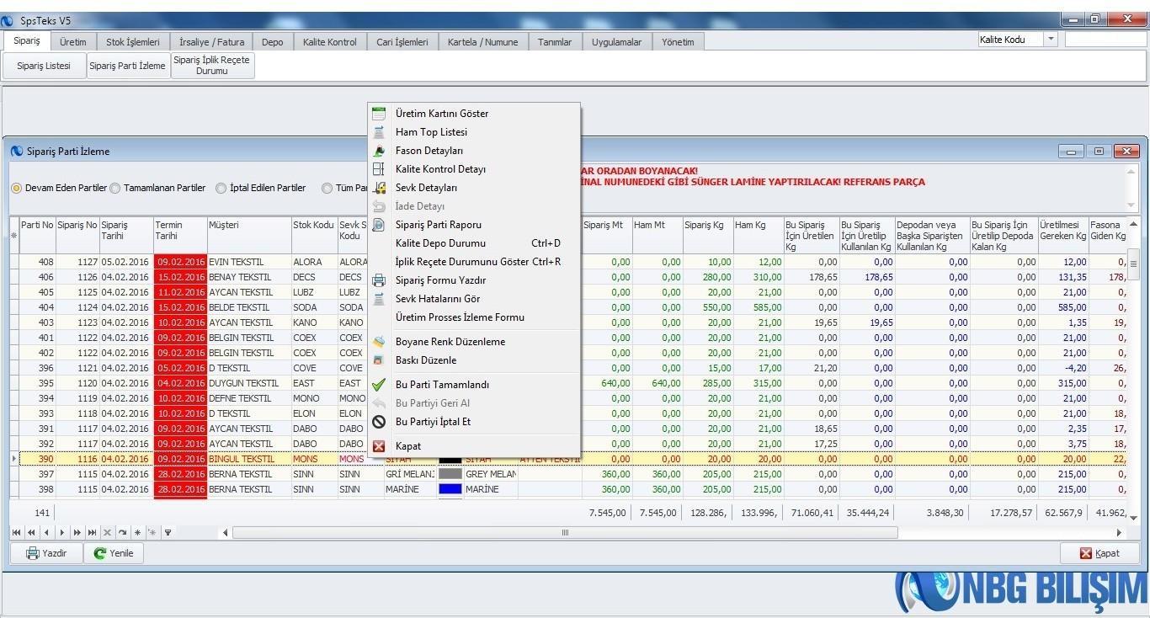Open Sipariş İplik Reçete Durumu button
This screenshot has width=1150, height=618.
[x=212, y=66]
